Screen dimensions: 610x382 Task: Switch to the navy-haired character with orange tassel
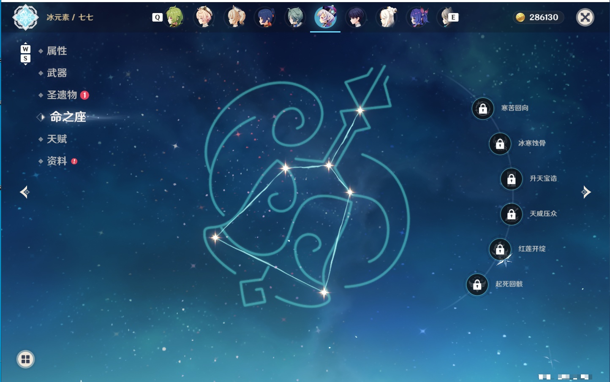tap(265, 17)
